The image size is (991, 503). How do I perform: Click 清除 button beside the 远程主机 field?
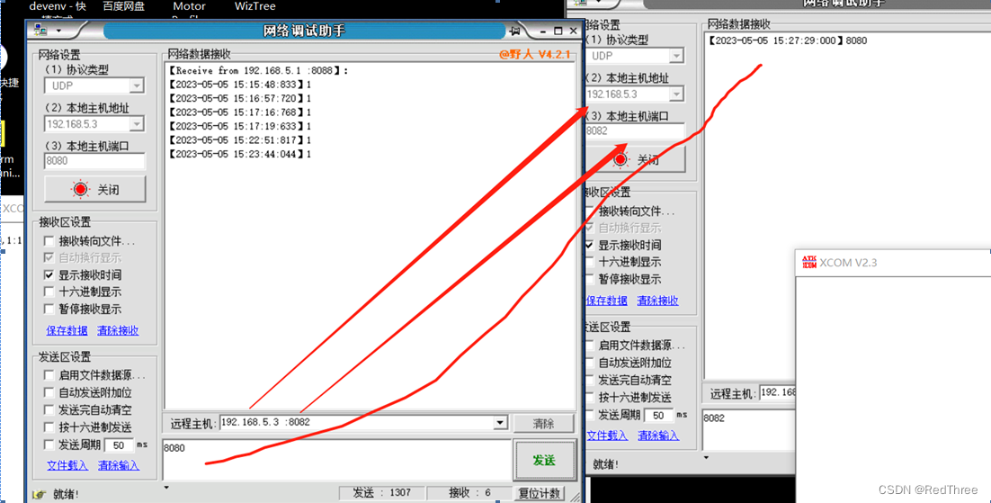pyautogui.click(x=543, y=423)
